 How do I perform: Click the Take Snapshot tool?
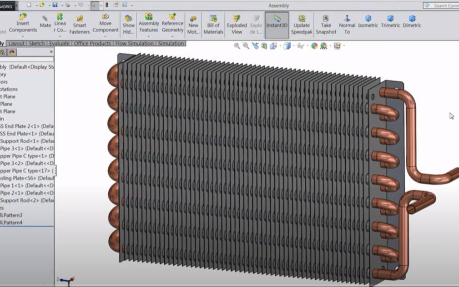coord(326,24)
